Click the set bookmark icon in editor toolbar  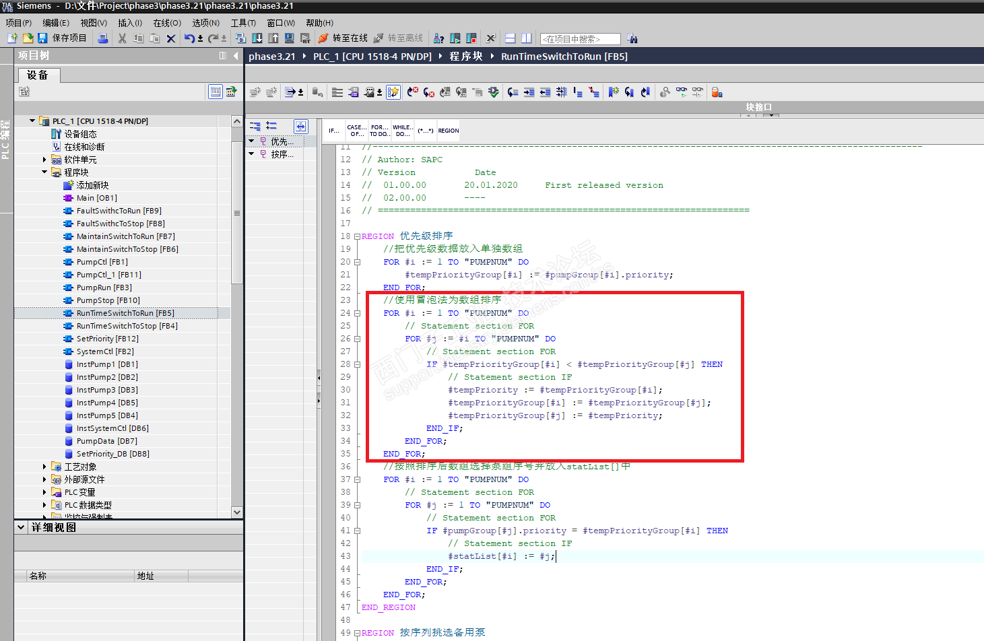pos(613,92)
